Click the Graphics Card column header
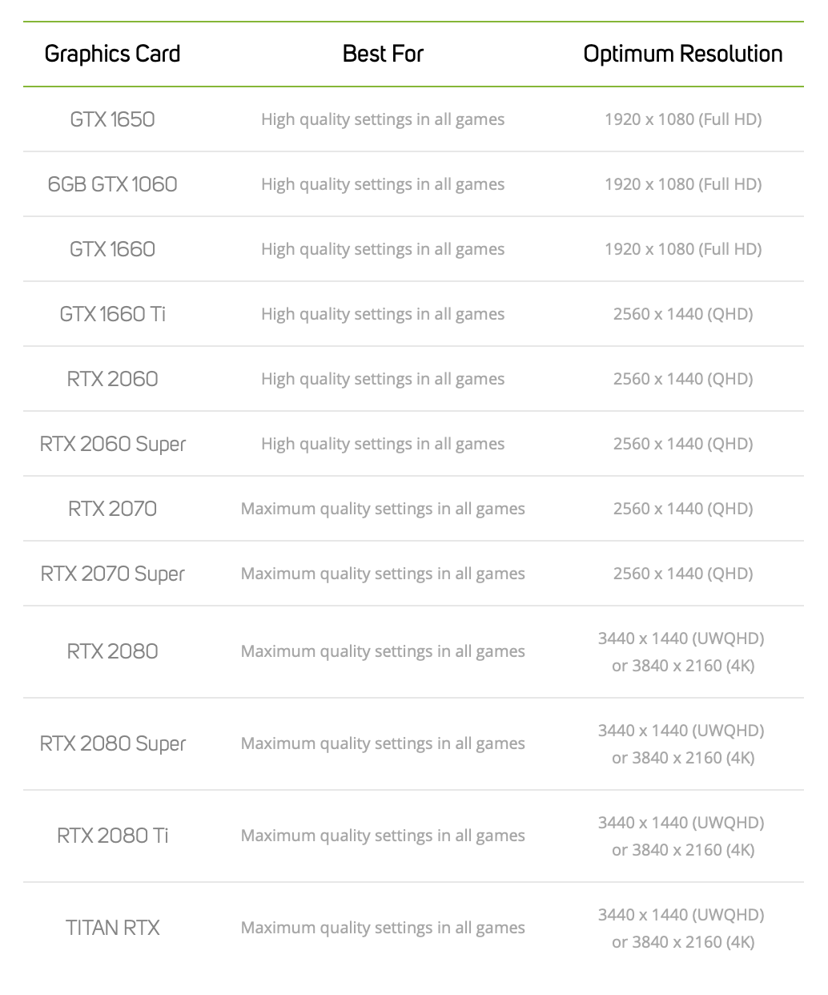 [112, 54]
